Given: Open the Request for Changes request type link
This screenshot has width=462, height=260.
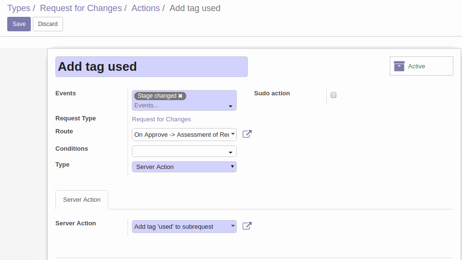Looking at the screenshot, I should (x=161, y=119).
